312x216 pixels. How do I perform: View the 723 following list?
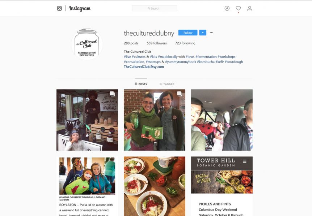click(x=185, y=43)
